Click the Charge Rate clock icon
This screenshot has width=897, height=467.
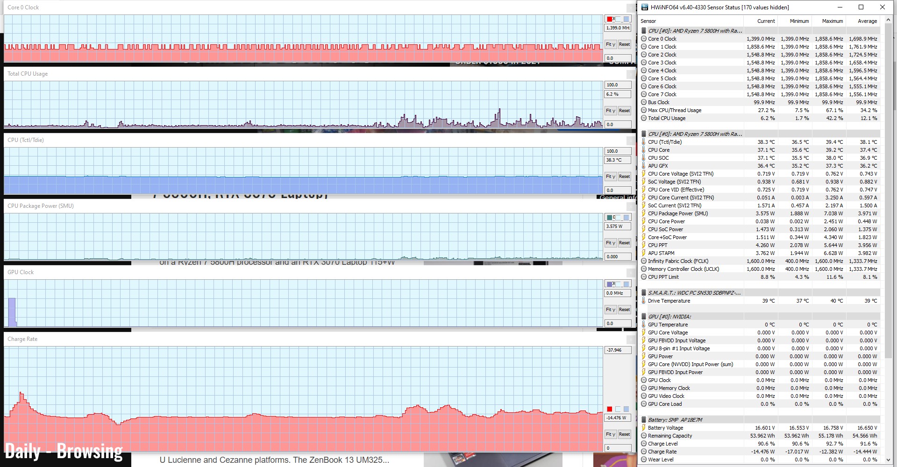coord(644,452)
